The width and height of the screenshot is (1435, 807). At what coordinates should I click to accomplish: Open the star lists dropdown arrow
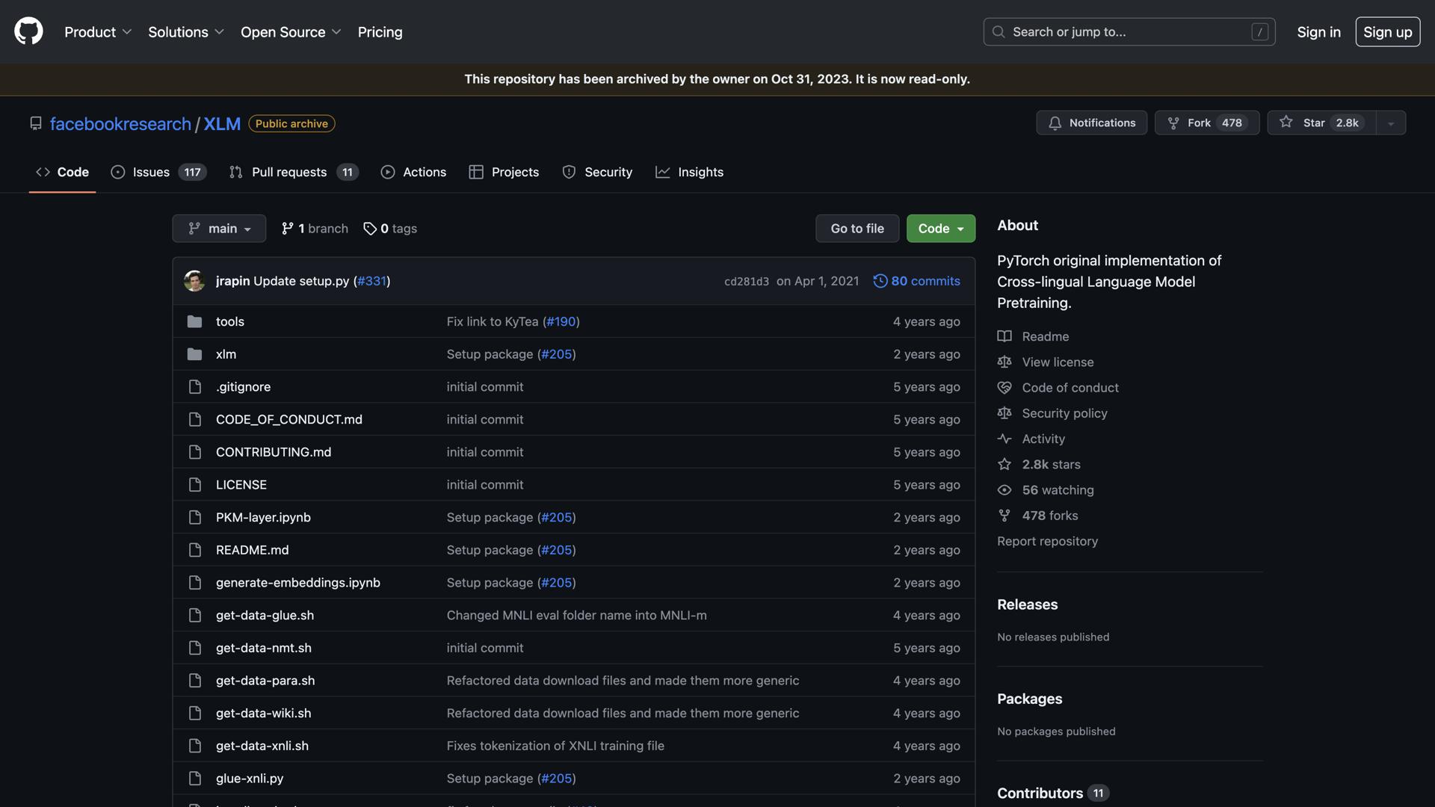(x=1390, y=123)
